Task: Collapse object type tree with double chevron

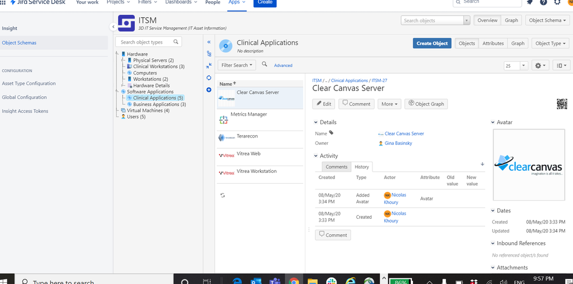Action: coord(209,42)
